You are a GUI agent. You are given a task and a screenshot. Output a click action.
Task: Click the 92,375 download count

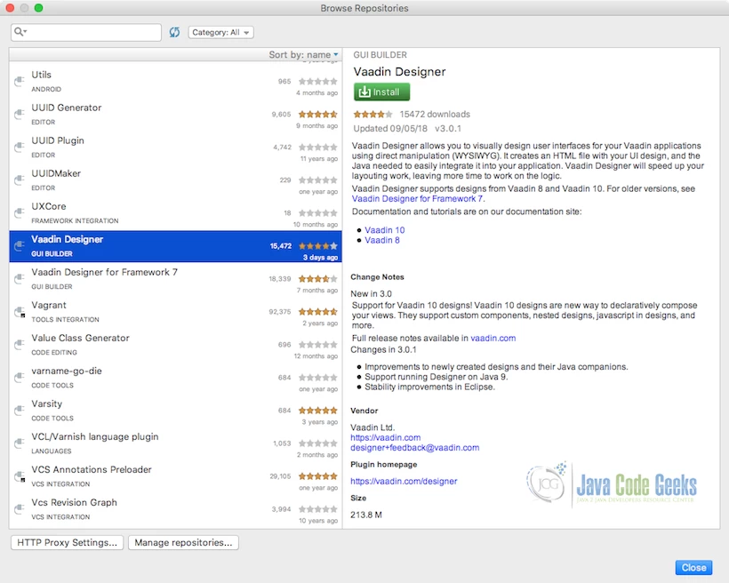click(x=280, y=311)
